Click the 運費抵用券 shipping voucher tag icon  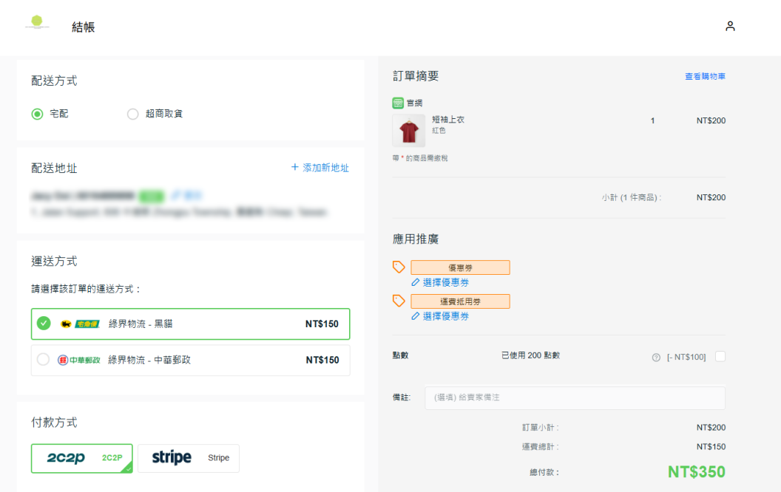pos(399,301)
